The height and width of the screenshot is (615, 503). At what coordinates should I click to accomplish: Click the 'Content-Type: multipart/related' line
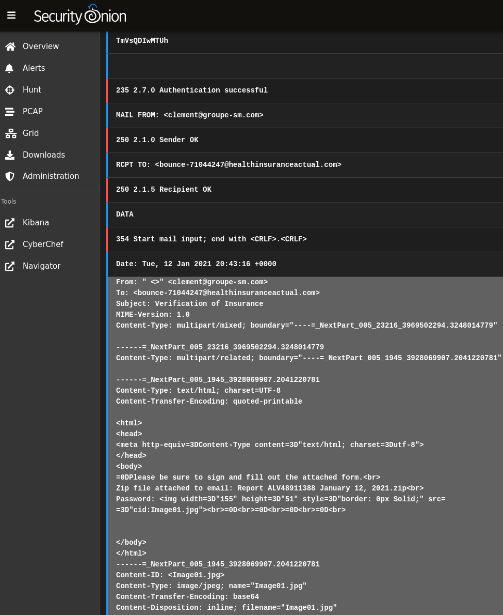tap(309, 358)
